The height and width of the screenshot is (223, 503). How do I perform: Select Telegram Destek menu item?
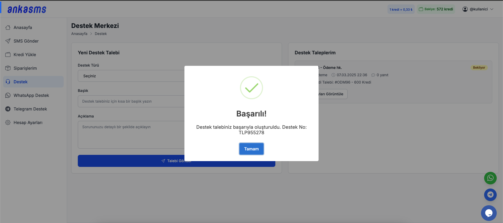click(x=30, y=109)
